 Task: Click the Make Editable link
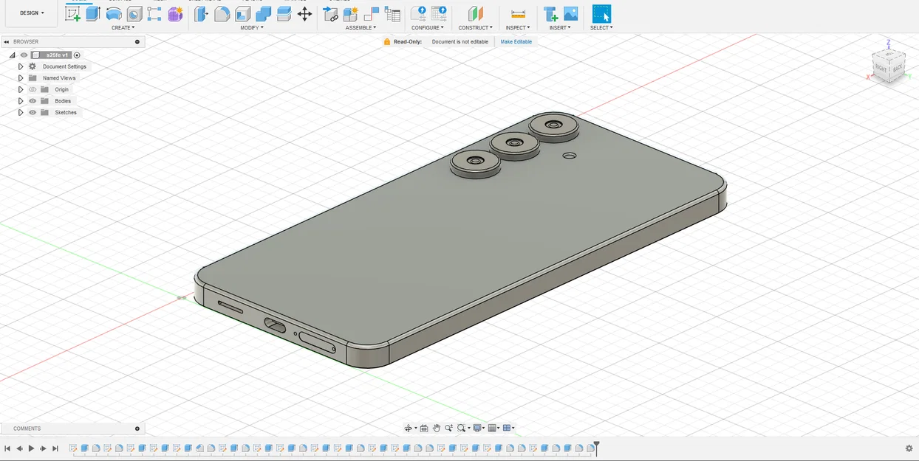point(516,42)
